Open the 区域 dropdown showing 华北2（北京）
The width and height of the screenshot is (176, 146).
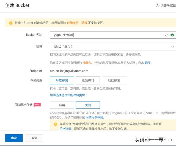tap(113, 46)
